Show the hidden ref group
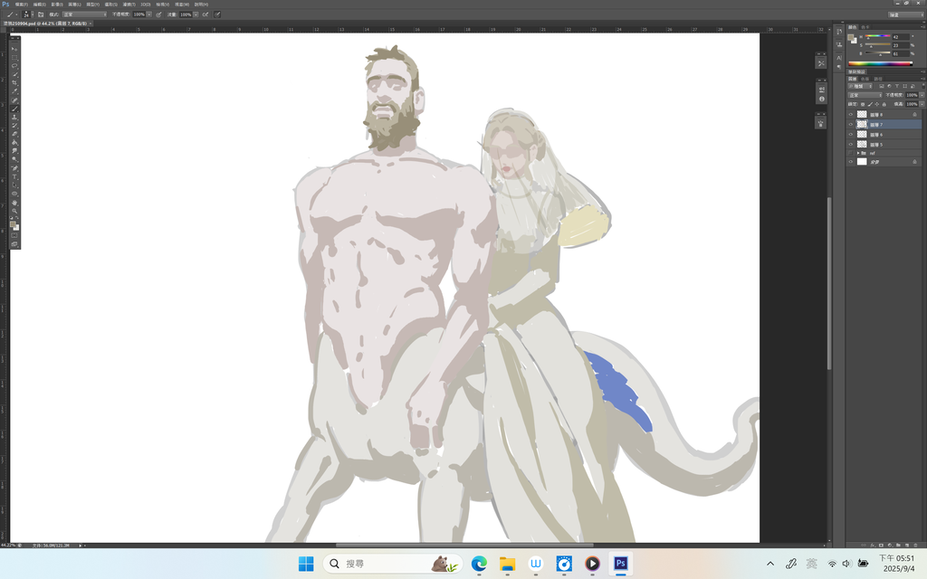Image resolution: width=927 pixels, height=579 pixels. [x=851, y=153]
